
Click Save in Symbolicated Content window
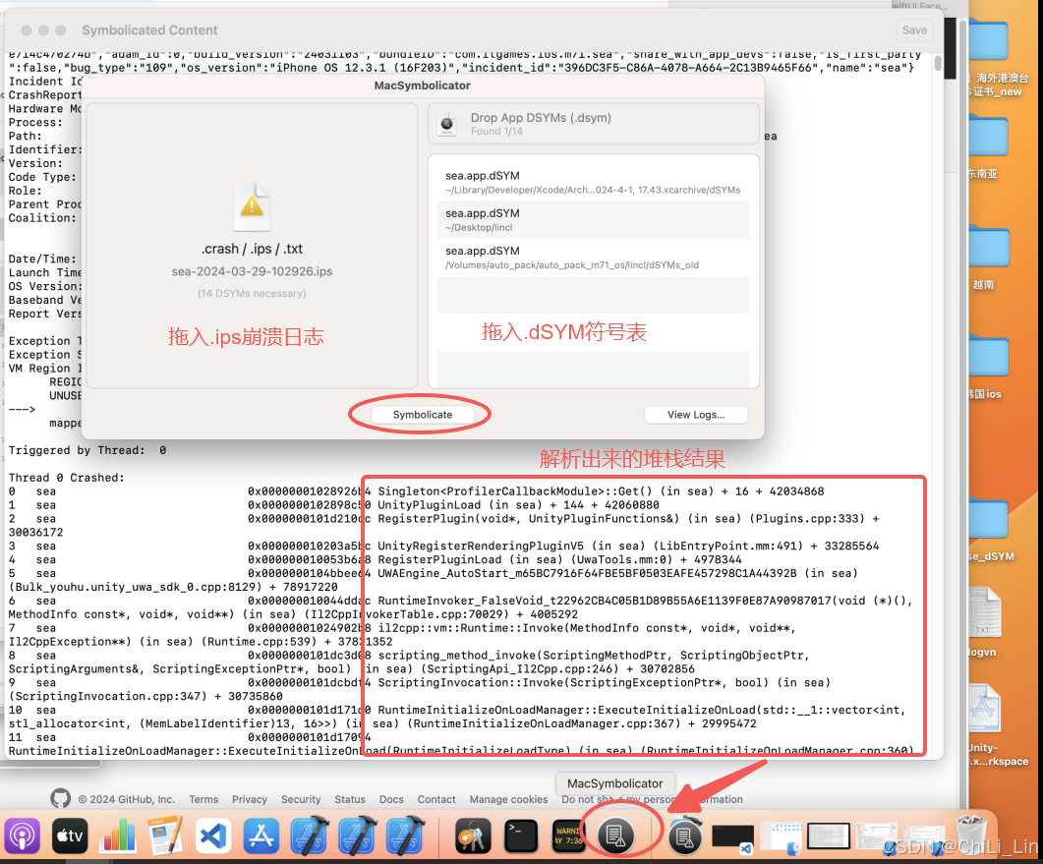coord(914,29)
